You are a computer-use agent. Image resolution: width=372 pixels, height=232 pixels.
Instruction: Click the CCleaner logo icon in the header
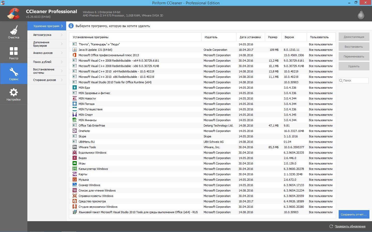(x=13, y=14)
